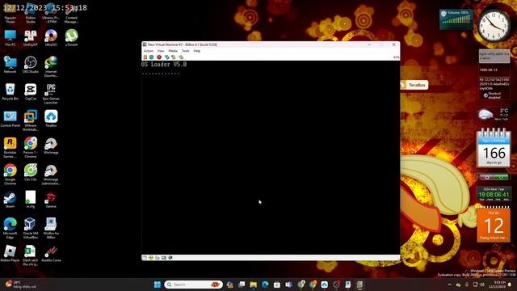Open Microsoft Edge from the taskbar

pyautogui.click(x=265, y=285)
